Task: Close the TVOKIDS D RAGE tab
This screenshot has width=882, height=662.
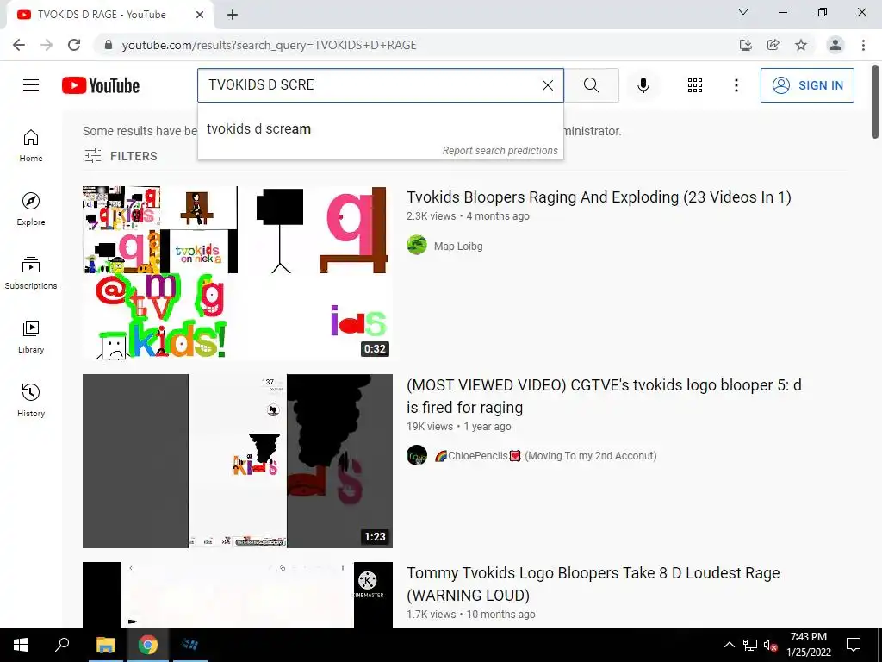Action: coord(200,15)
